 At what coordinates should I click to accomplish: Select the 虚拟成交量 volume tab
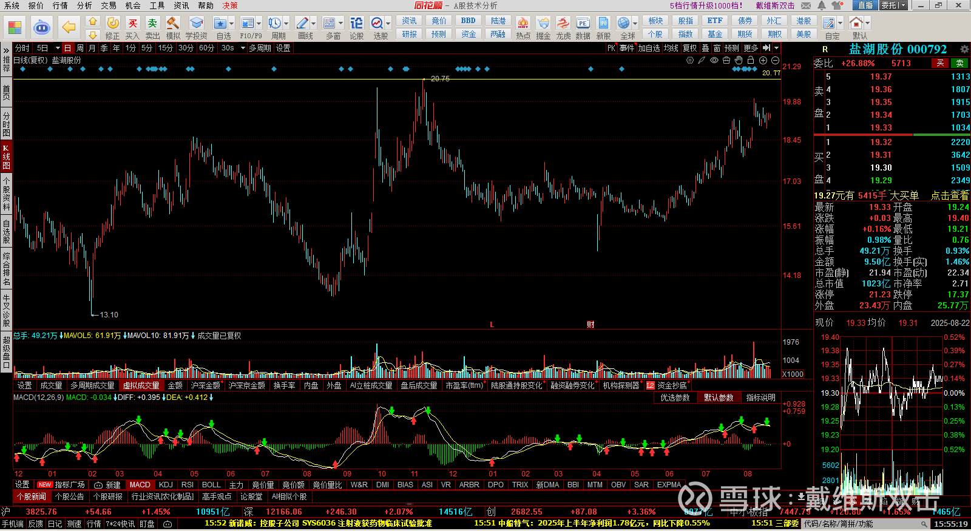click(141, 386)
